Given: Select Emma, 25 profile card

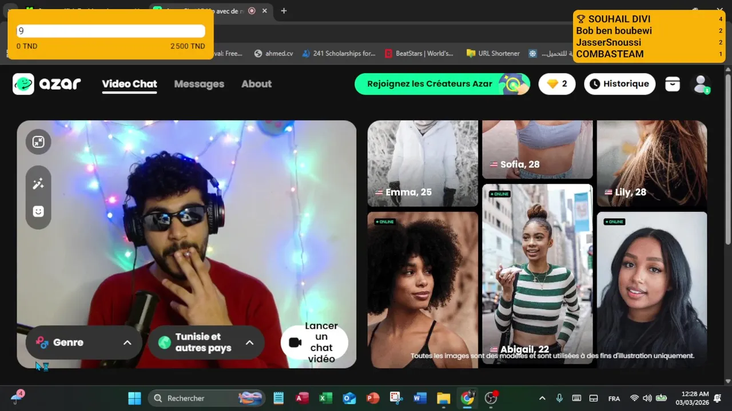Looking at the screenshot, I should point(423,163).
